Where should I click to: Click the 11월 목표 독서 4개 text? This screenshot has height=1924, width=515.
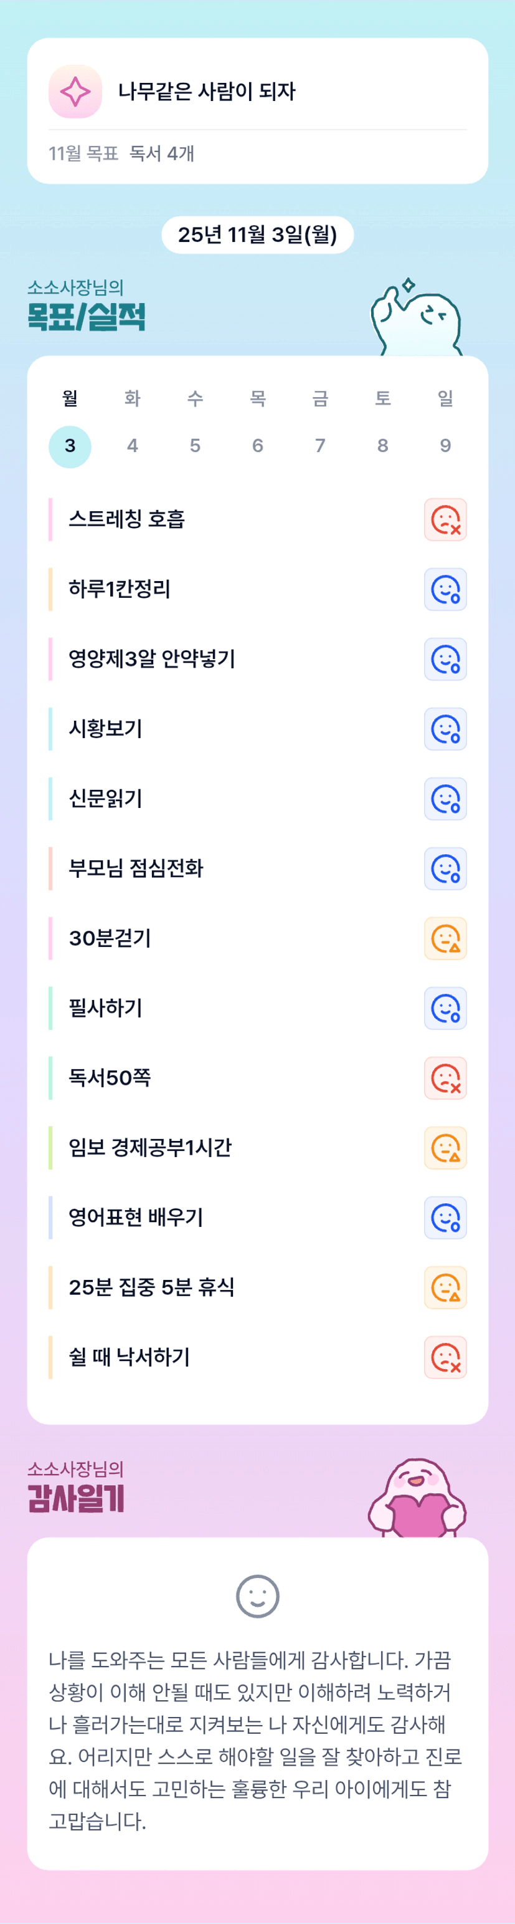[x=121, y=154]
